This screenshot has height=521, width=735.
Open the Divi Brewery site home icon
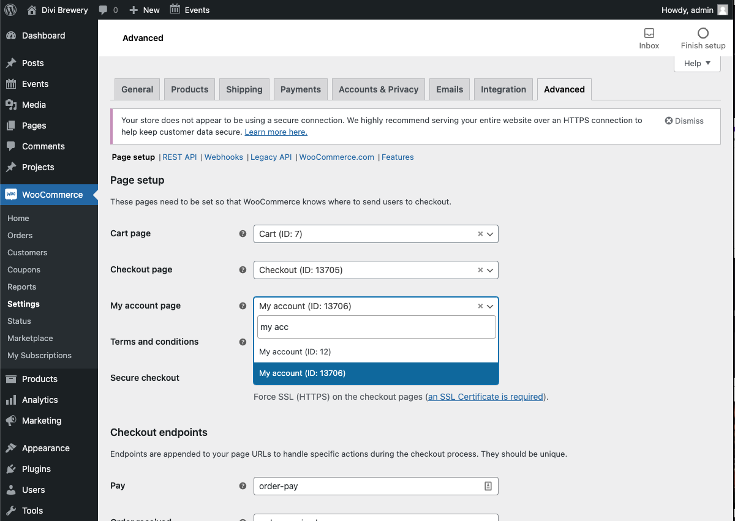click(x=32, y=10)
